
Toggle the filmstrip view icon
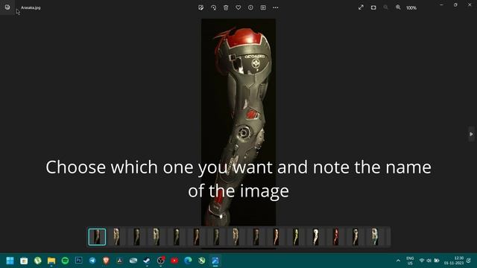tap(263, 7)
